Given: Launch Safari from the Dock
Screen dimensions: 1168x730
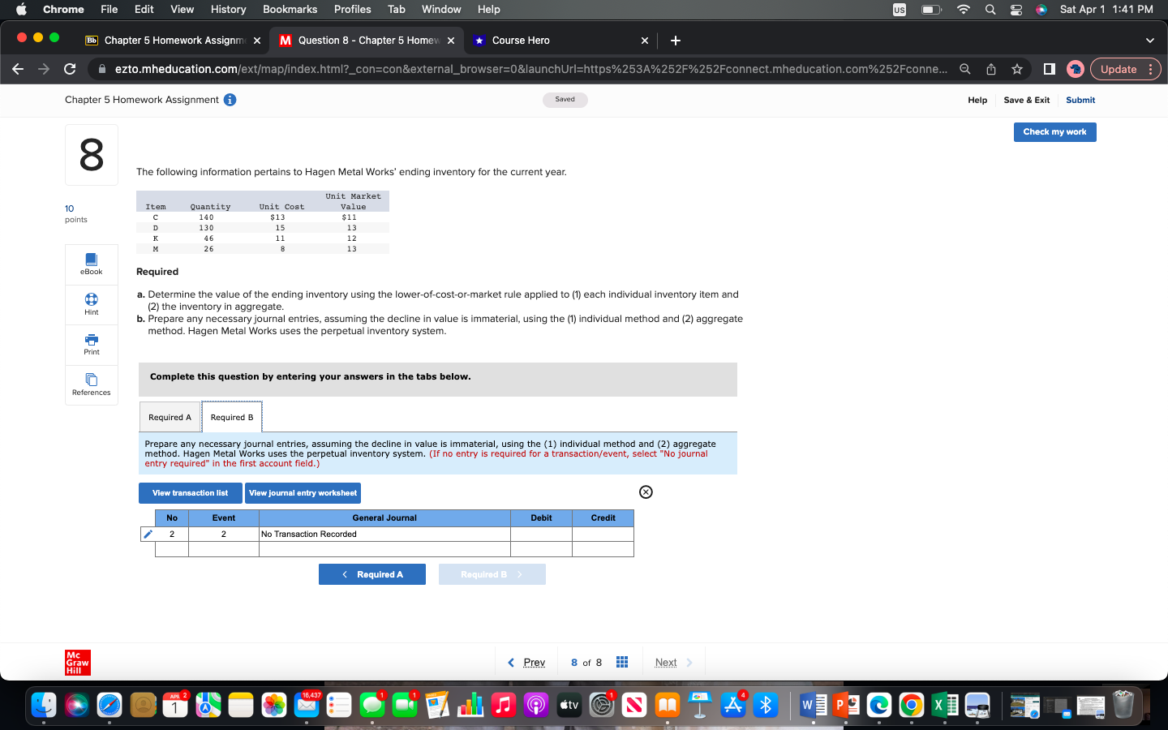Looking at the screenshot, I should (109, 705).
